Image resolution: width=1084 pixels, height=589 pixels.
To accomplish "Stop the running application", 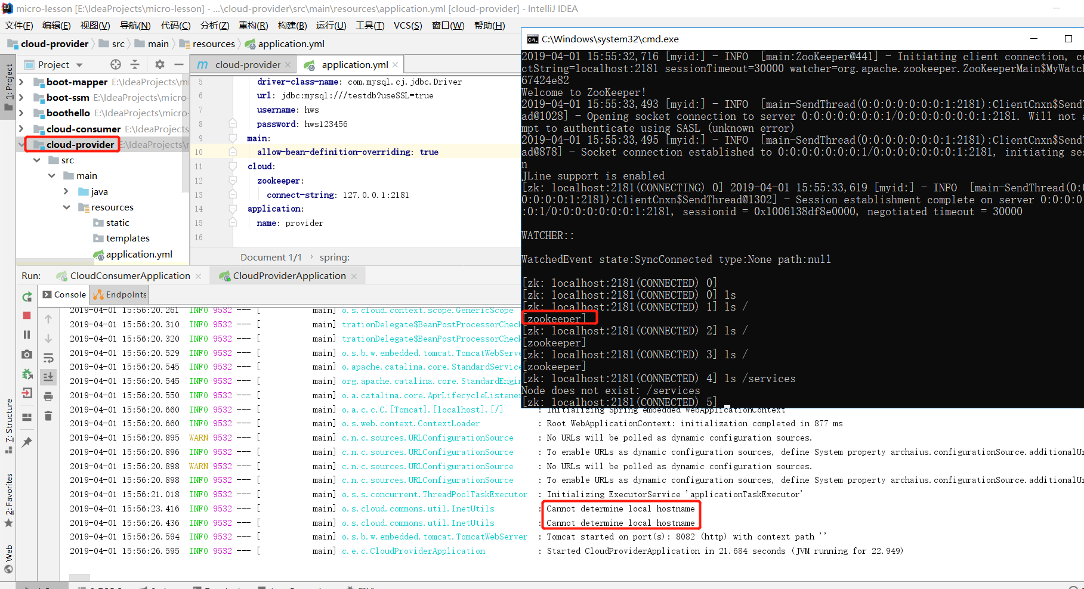I will [x=27, y=315].
